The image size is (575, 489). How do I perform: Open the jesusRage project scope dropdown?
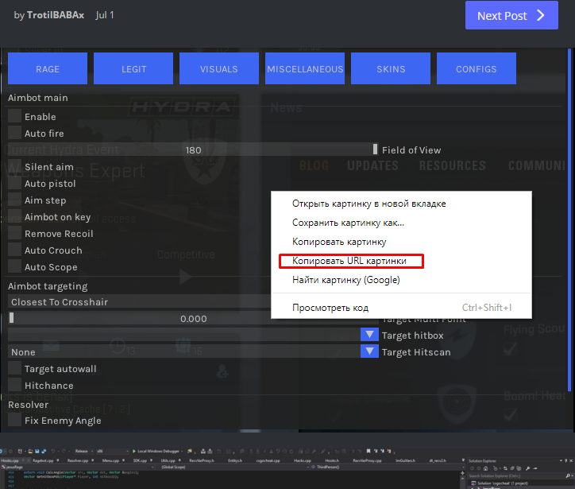point(77,467)
